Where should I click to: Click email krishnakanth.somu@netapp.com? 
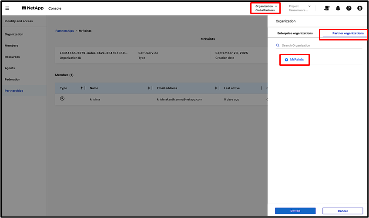tap(179, 99)
